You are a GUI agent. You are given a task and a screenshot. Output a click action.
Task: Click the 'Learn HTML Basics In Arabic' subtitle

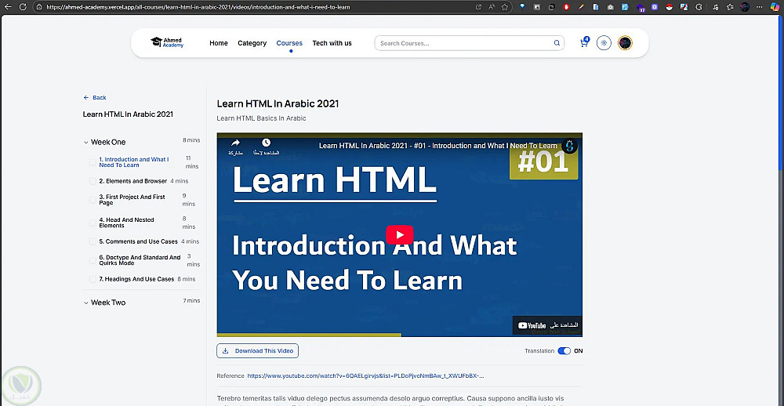(x=261, y=118)
